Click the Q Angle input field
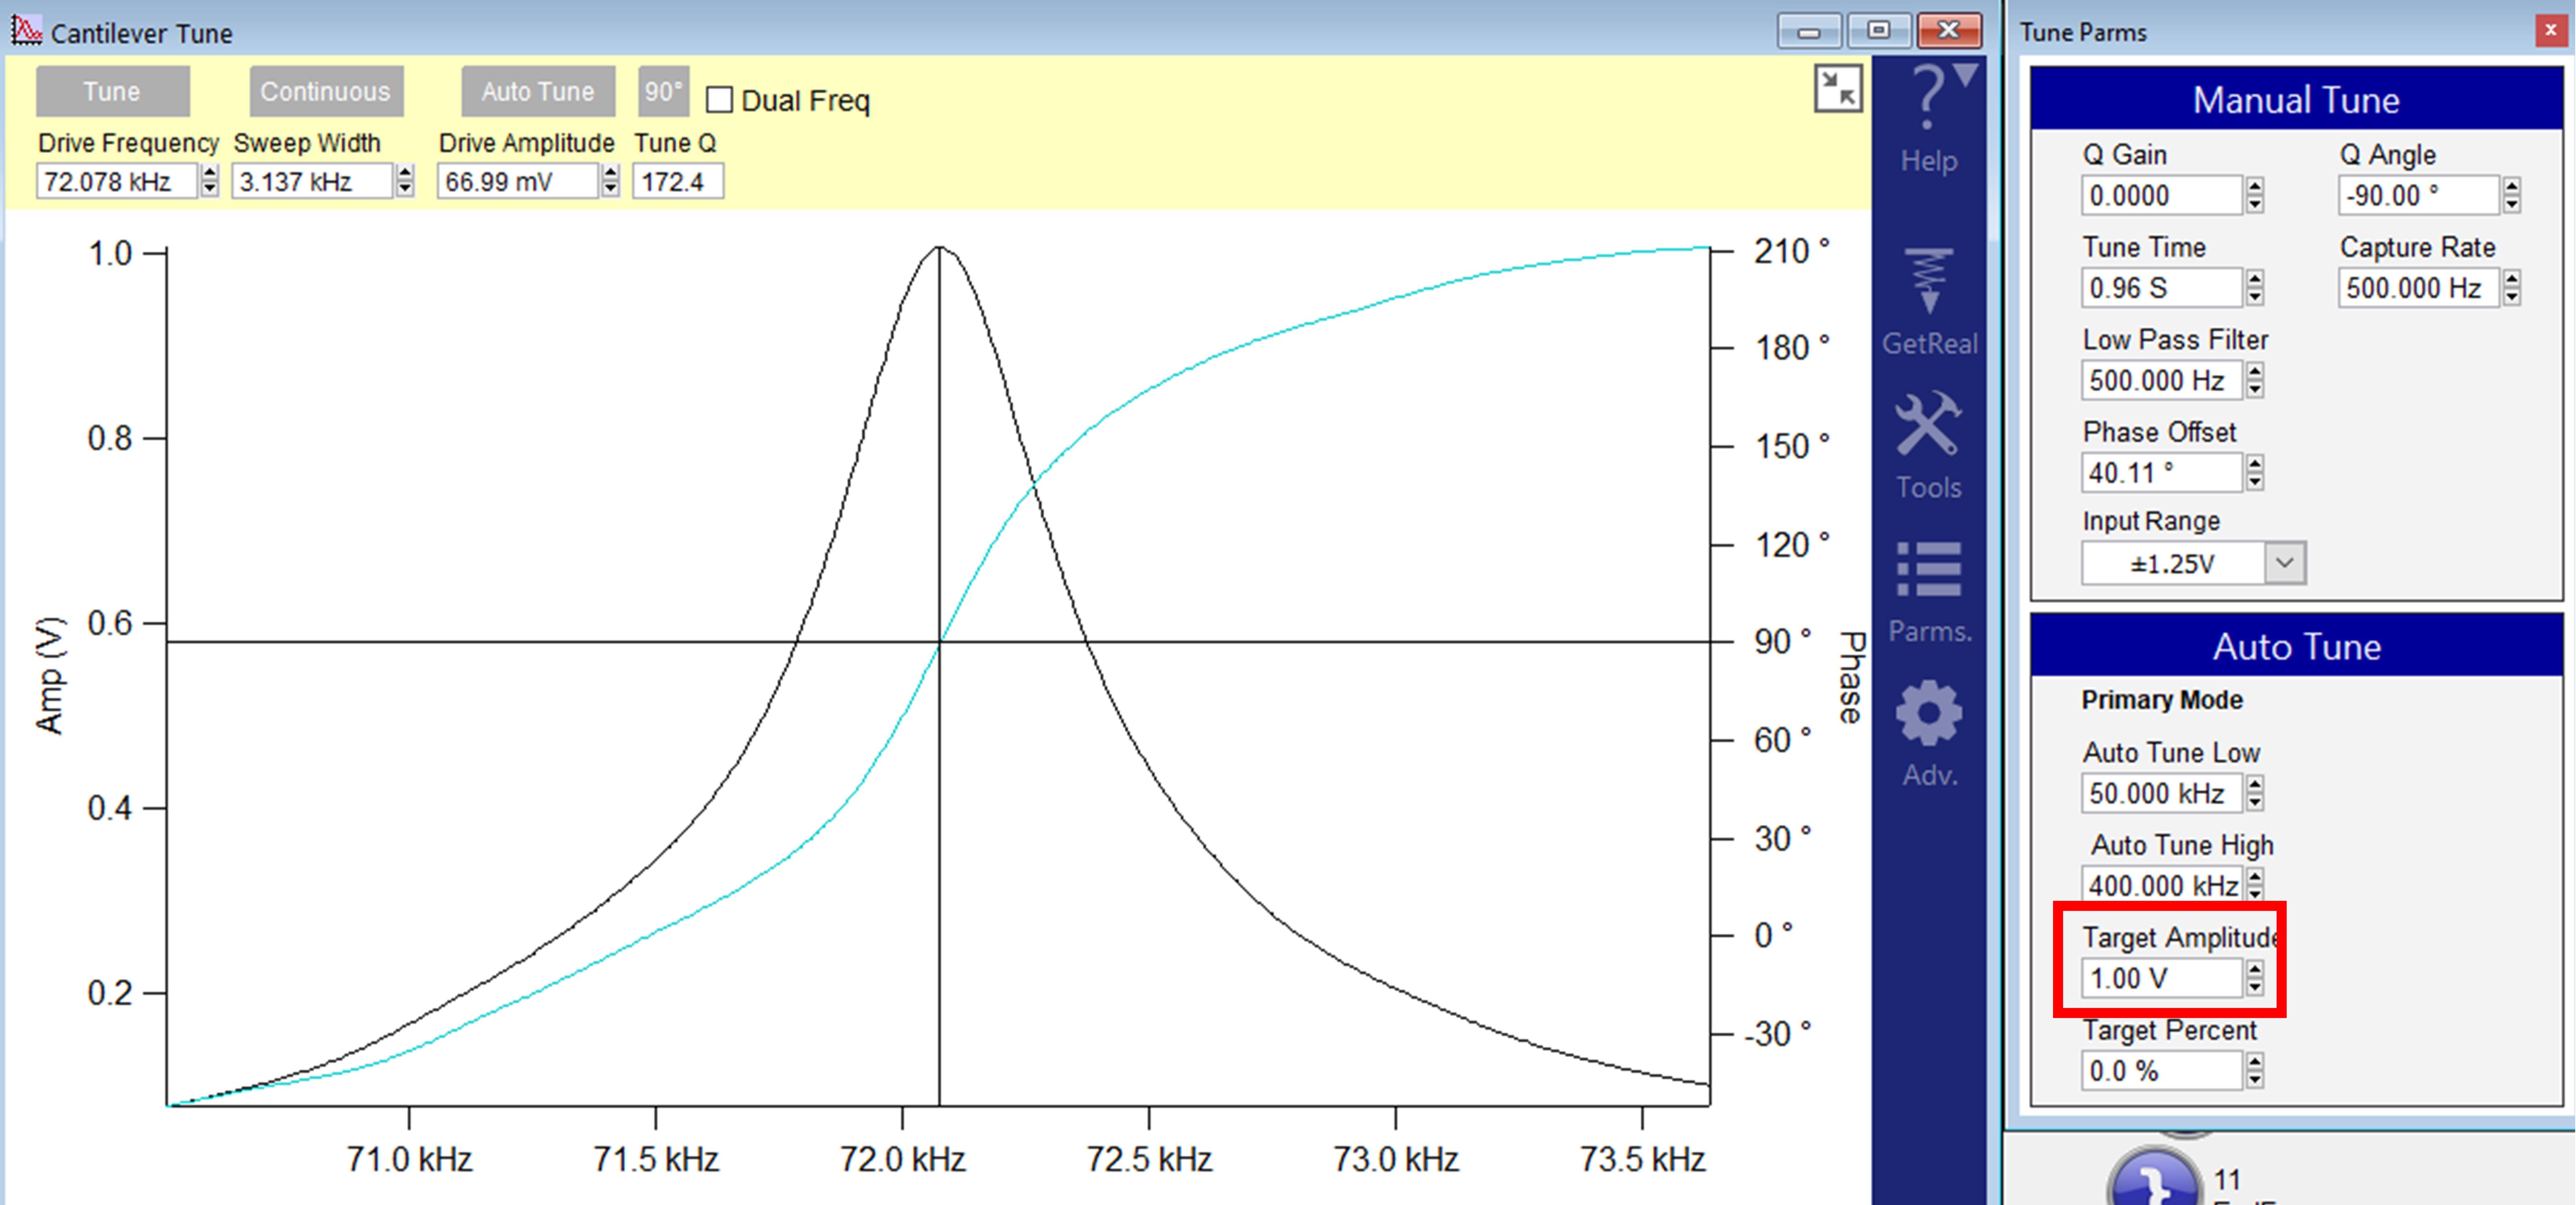The image size is (2576, 1205). tap(2418, 195)
